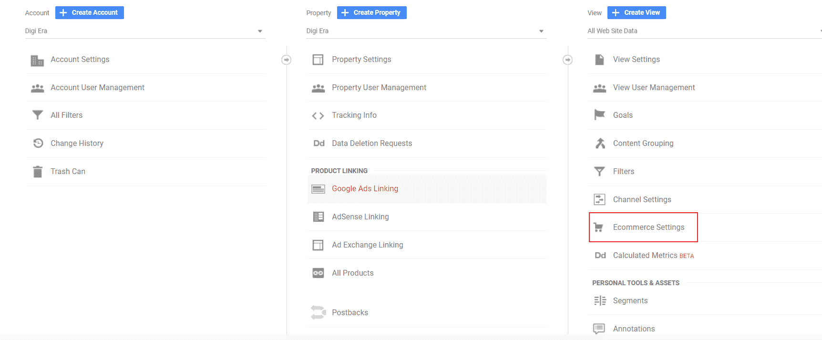The width and height of the screenshot is (822, 340).
Task: Click the Create Property button
Action: click(x=371, y=13)
